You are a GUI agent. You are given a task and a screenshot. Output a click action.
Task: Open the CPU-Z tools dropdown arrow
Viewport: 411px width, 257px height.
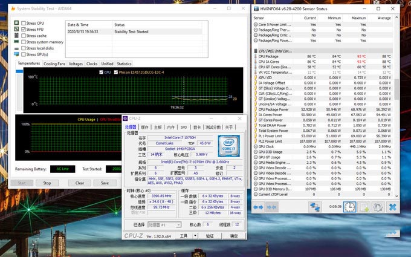pos(195,235)
